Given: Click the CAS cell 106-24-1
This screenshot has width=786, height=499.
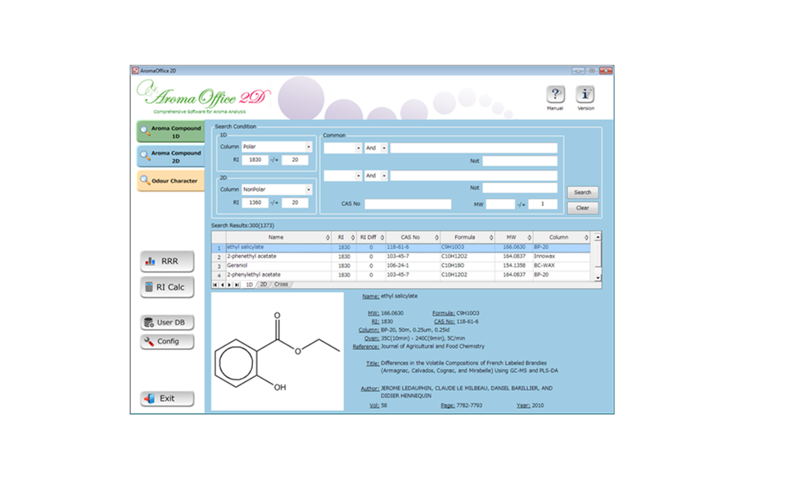Looking at the screenshot, I should pyautogui.click(x=413, y=266).
